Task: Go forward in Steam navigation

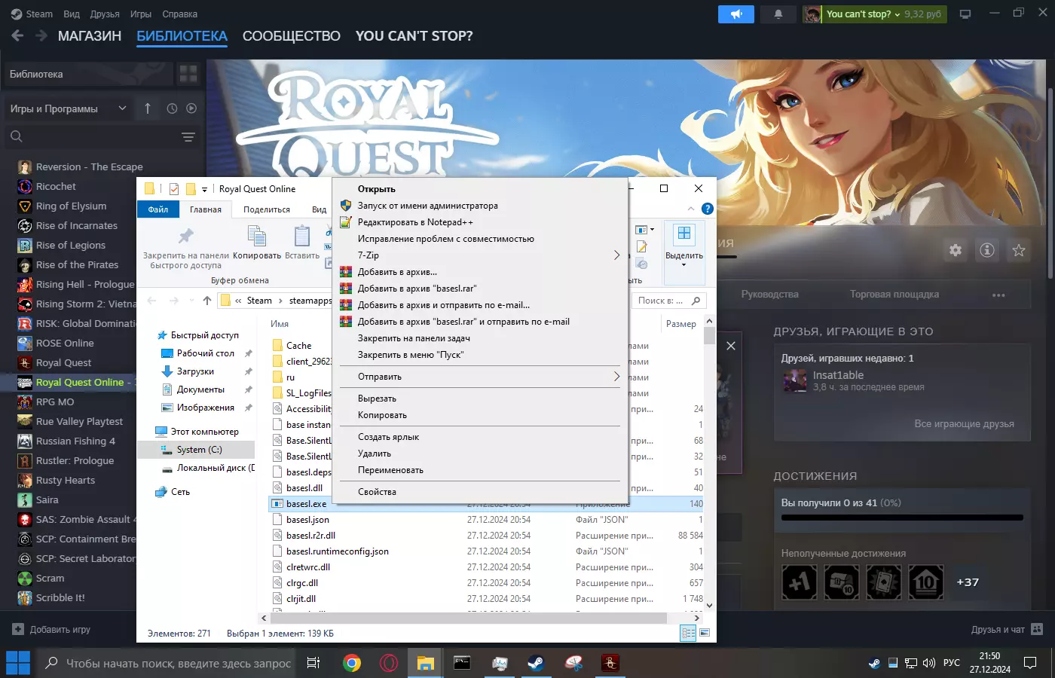Action: [x=41, y=35]
